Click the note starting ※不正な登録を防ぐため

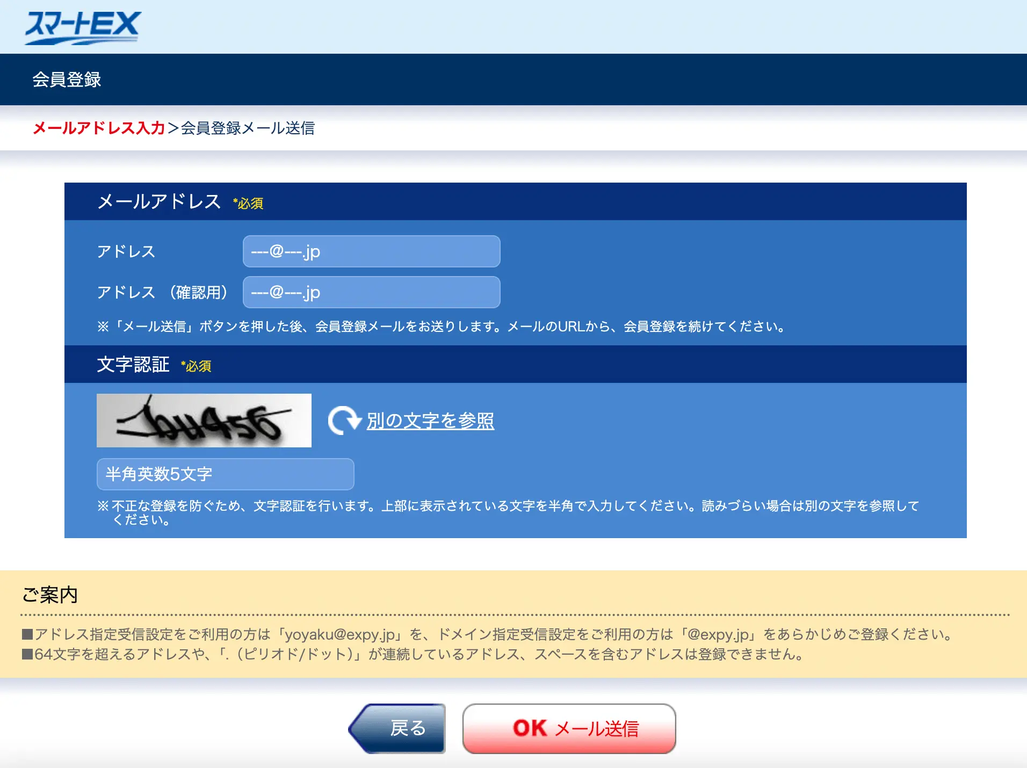pyautogui.click(x=508, y=512)
